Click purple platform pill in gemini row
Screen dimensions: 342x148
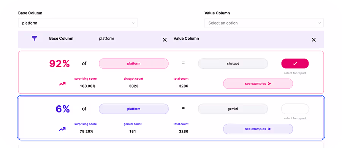tap(134, 109)
